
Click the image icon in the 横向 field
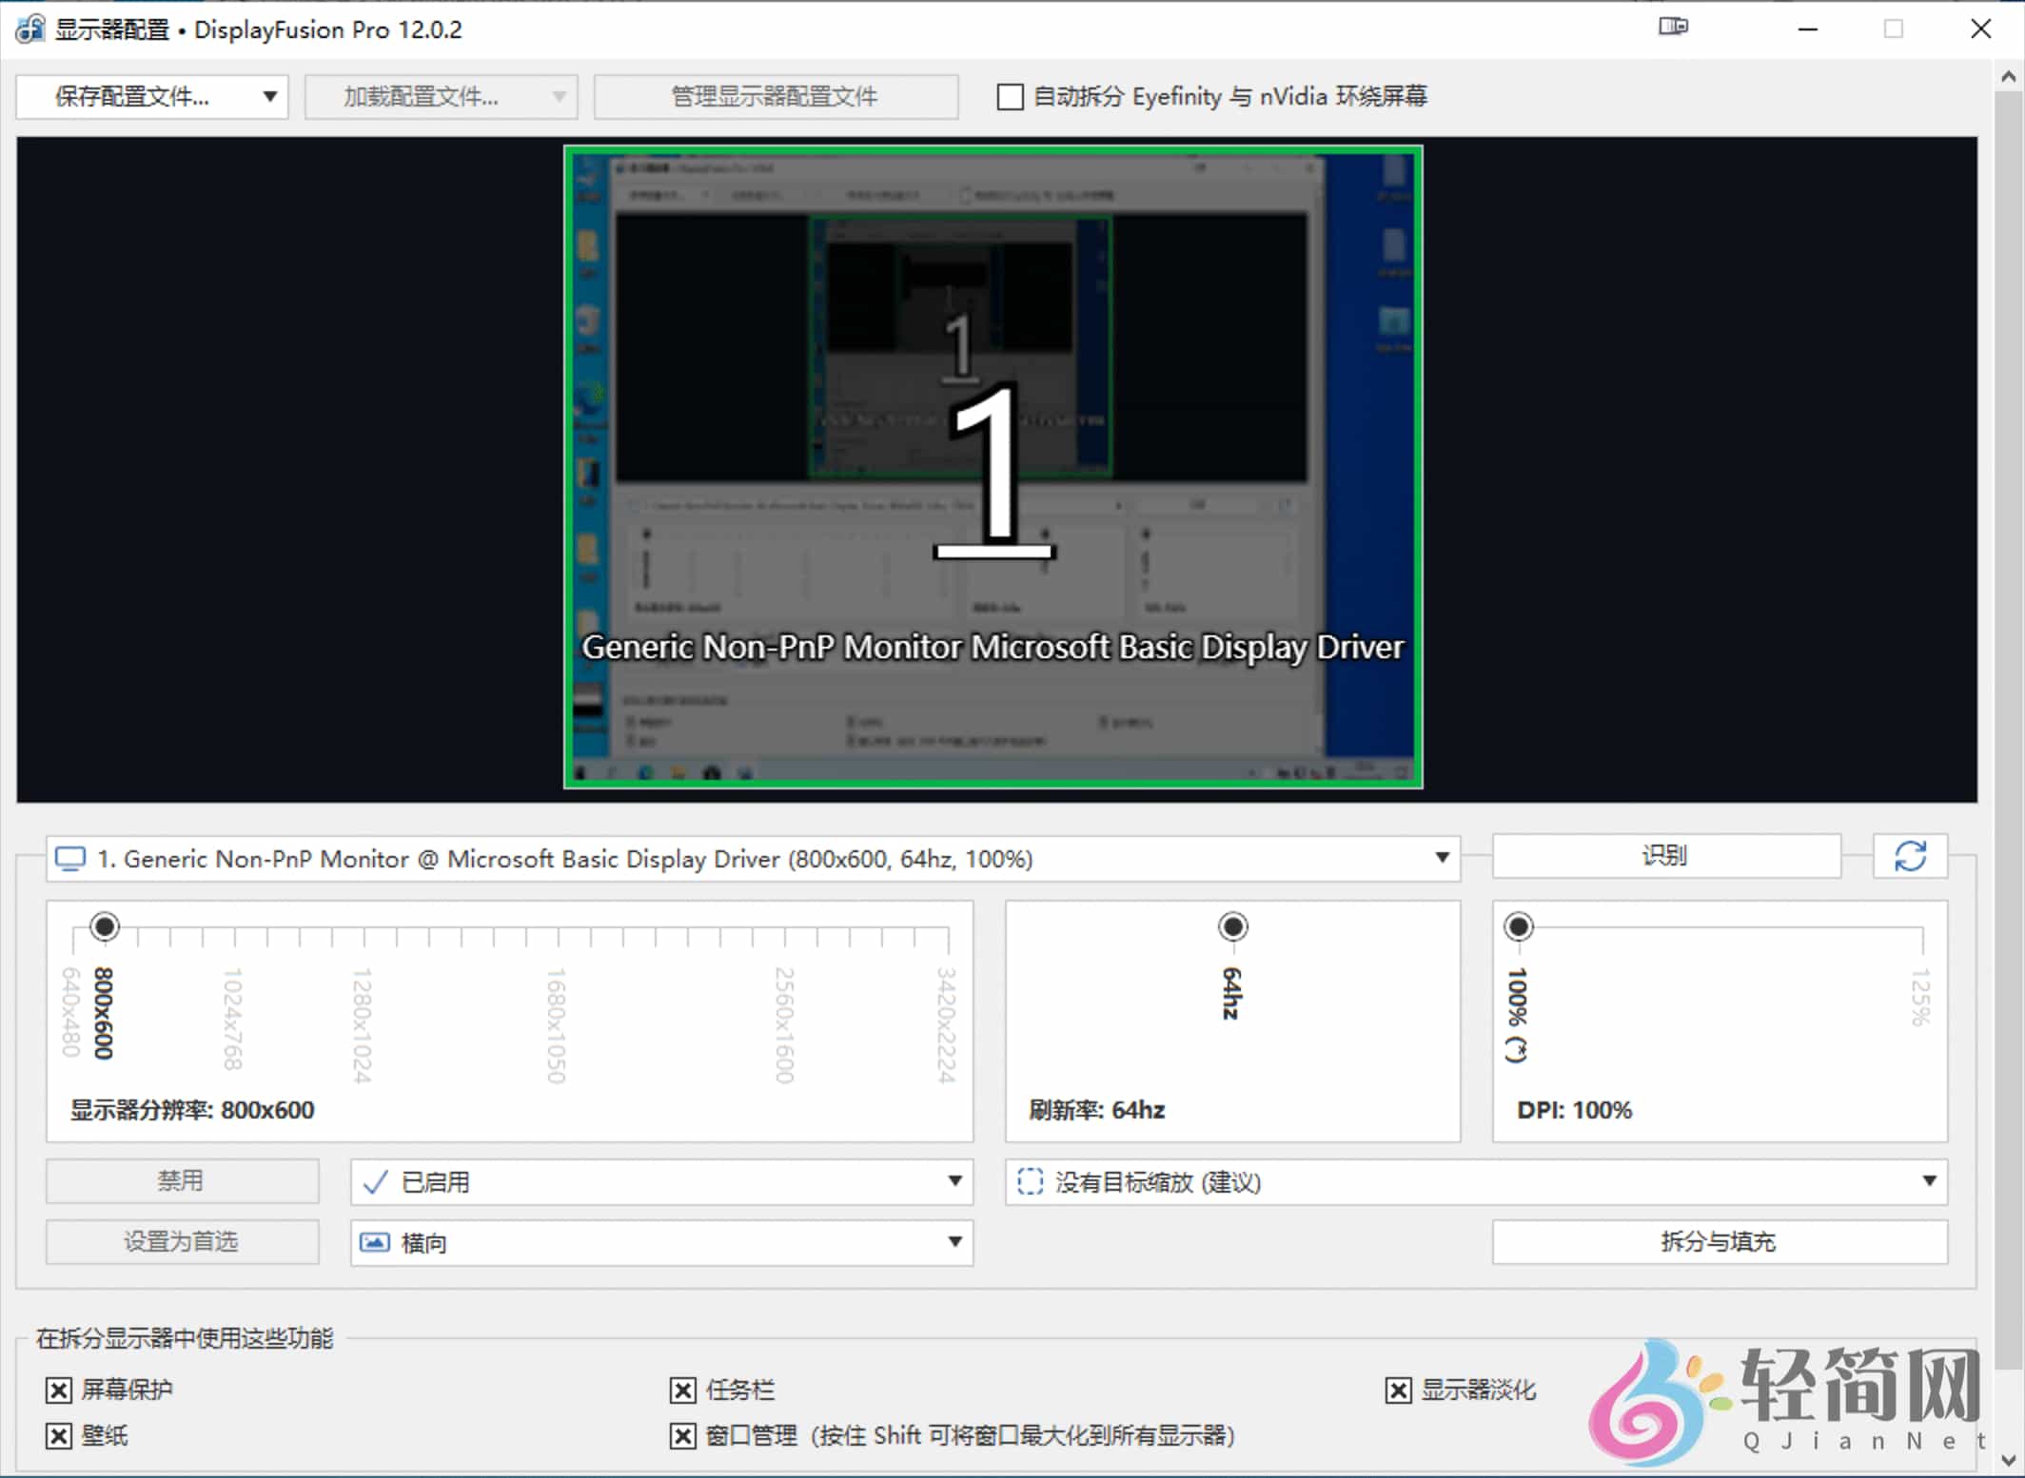pyautogui.click(x=375, y=1242)
